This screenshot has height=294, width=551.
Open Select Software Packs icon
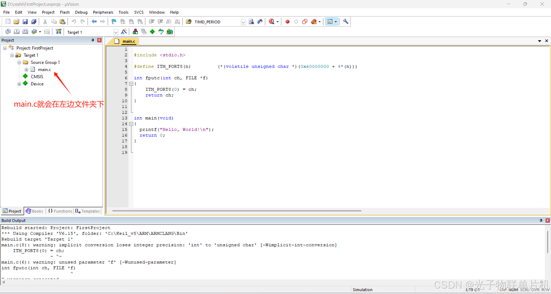click(x=161, y=32)
